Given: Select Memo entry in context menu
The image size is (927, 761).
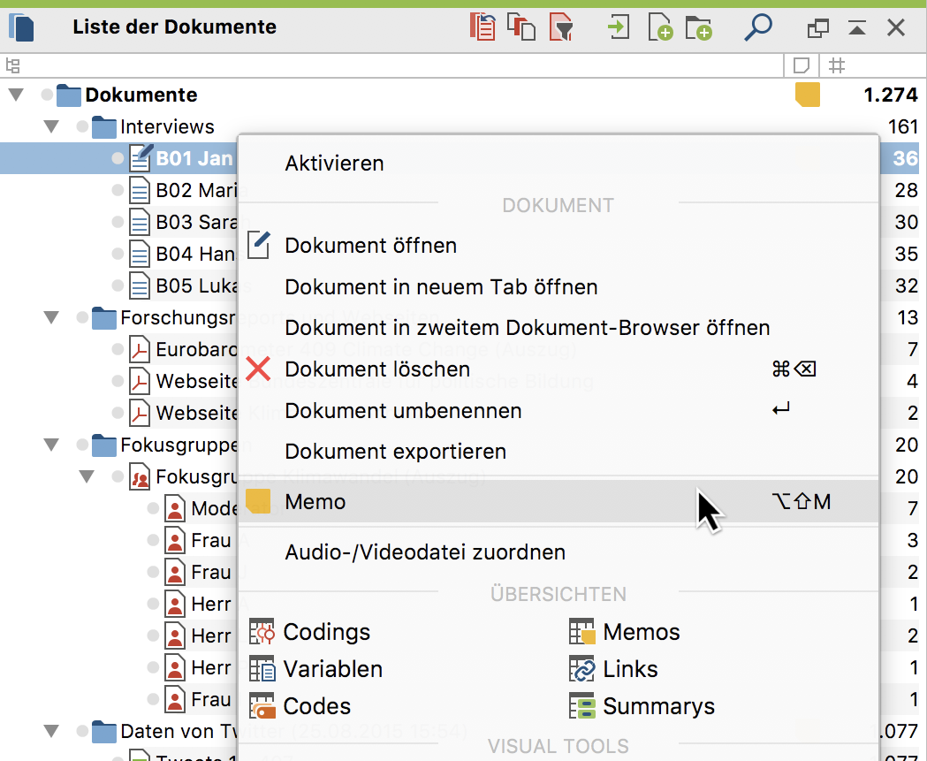Looking at the screenshot, I should [558, 501].
